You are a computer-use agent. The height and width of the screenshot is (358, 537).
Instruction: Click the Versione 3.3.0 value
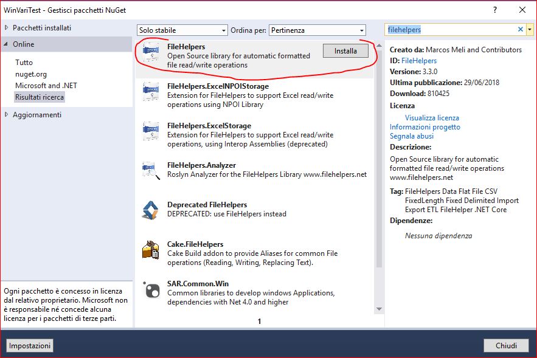[x=430, y=72]
